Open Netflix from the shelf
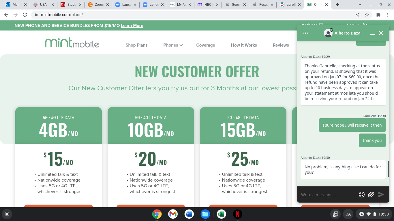Viewport: 394px width, 221px height. point(237,214)
